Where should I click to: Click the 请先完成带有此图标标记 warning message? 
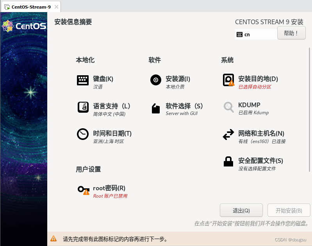115,239
